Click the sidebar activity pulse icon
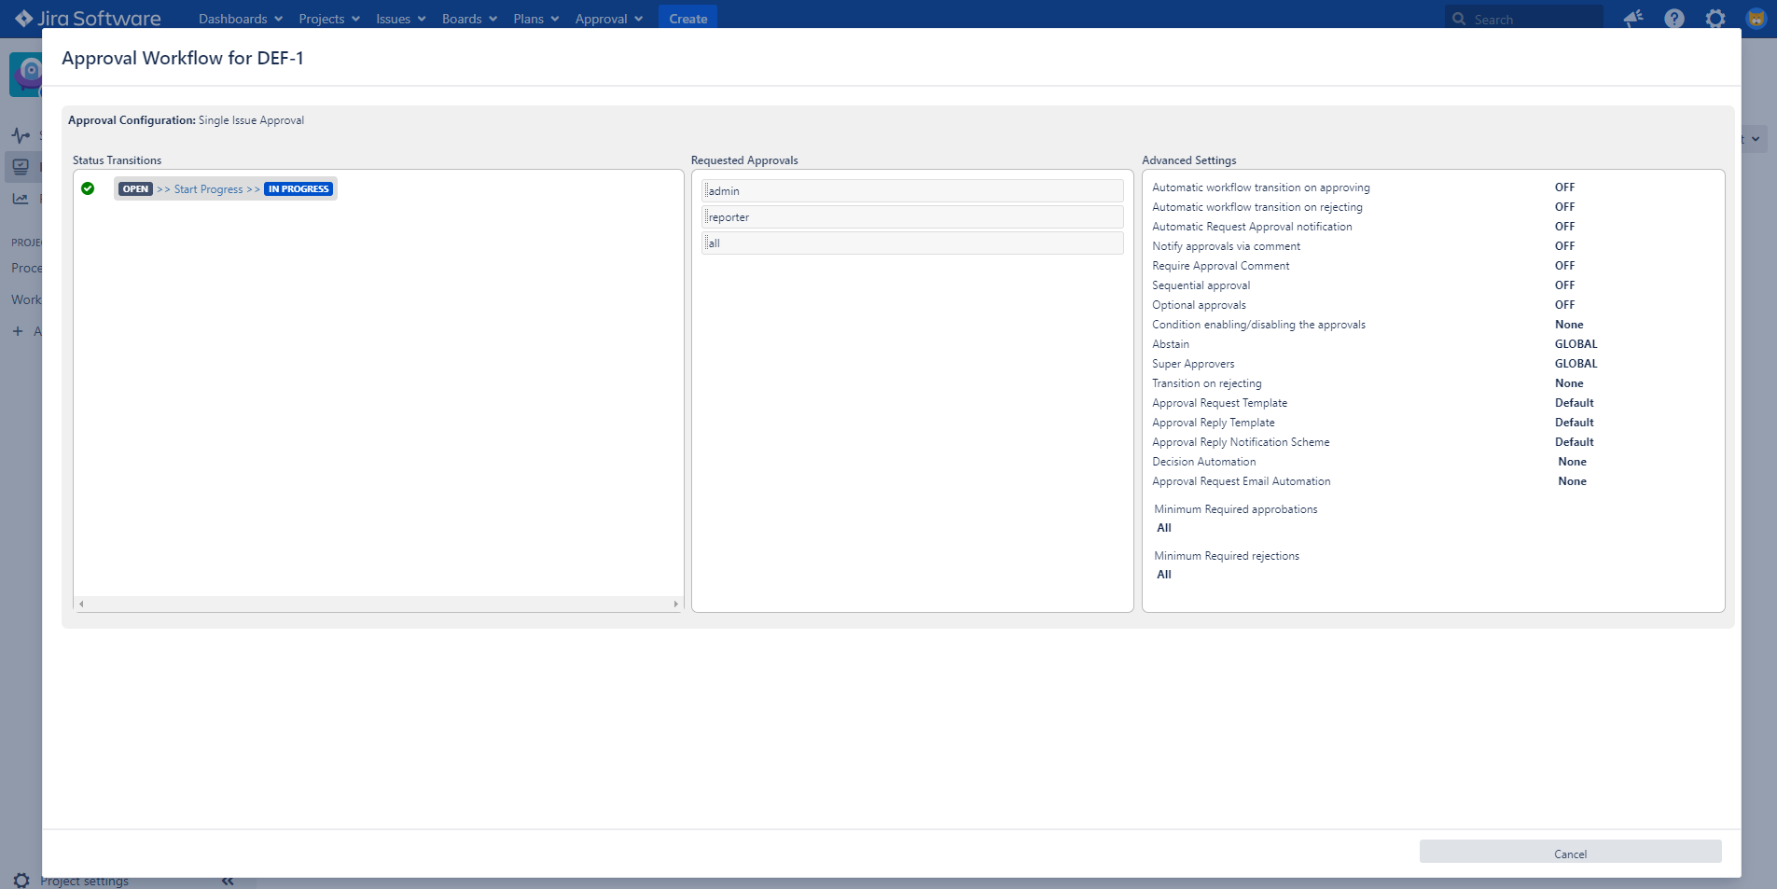The image size is (1777, 889). (x=21, y=135)
